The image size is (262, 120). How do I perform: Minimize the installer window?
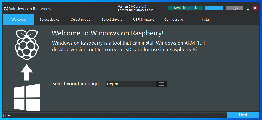[x=247, y=8]
